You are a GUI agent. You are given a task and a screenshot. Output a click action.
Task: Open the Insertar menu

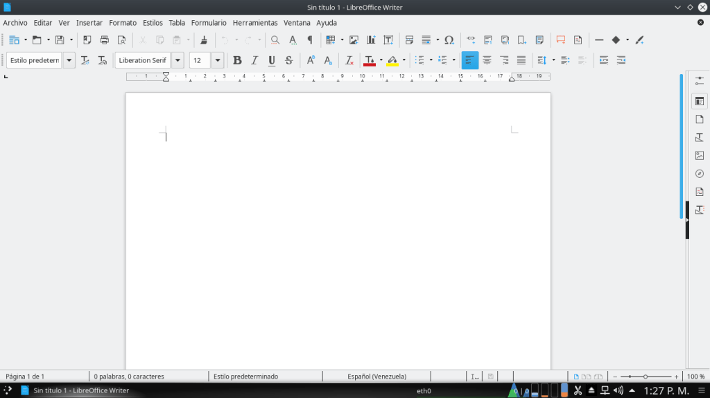point(89,23)
